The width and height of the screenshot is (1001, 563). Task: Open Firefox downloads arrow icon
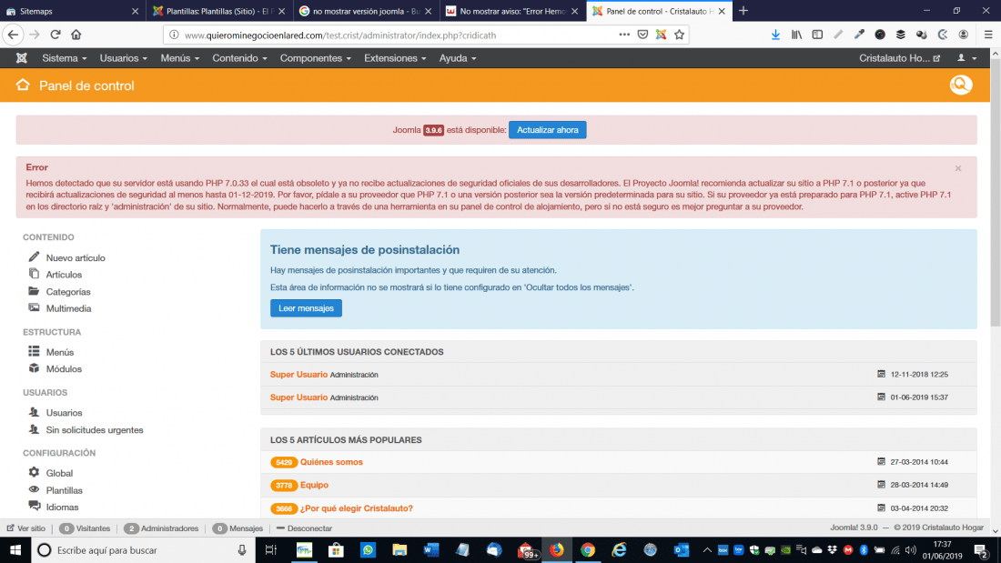click(x=775, y=35)
